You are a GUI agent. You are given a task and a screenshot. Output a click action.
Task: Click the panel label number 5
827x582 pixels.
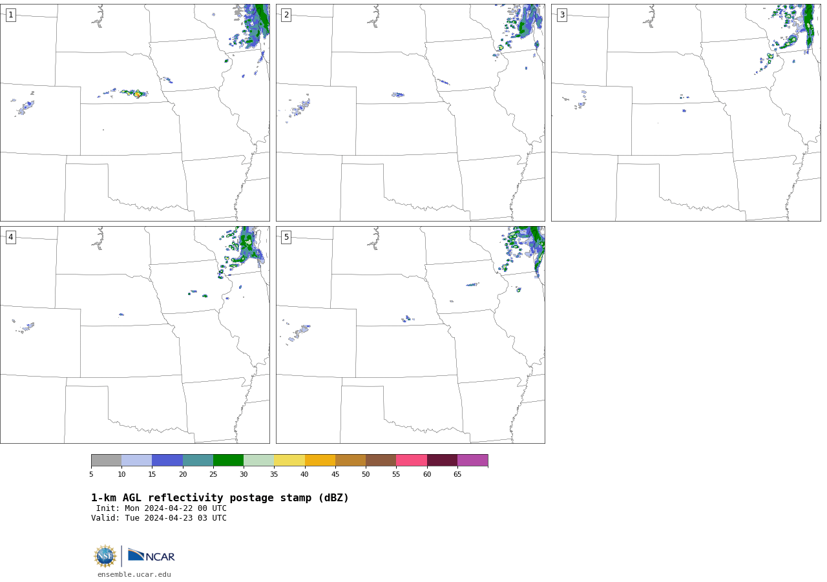tap(286, 237)
